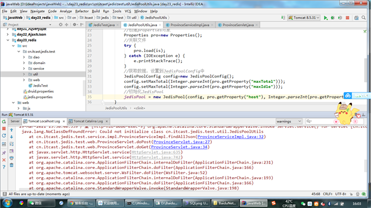Screen dimensions: 371x208
Task: Open the warnings log filter dropdown
Action: (x=289, y=121)
